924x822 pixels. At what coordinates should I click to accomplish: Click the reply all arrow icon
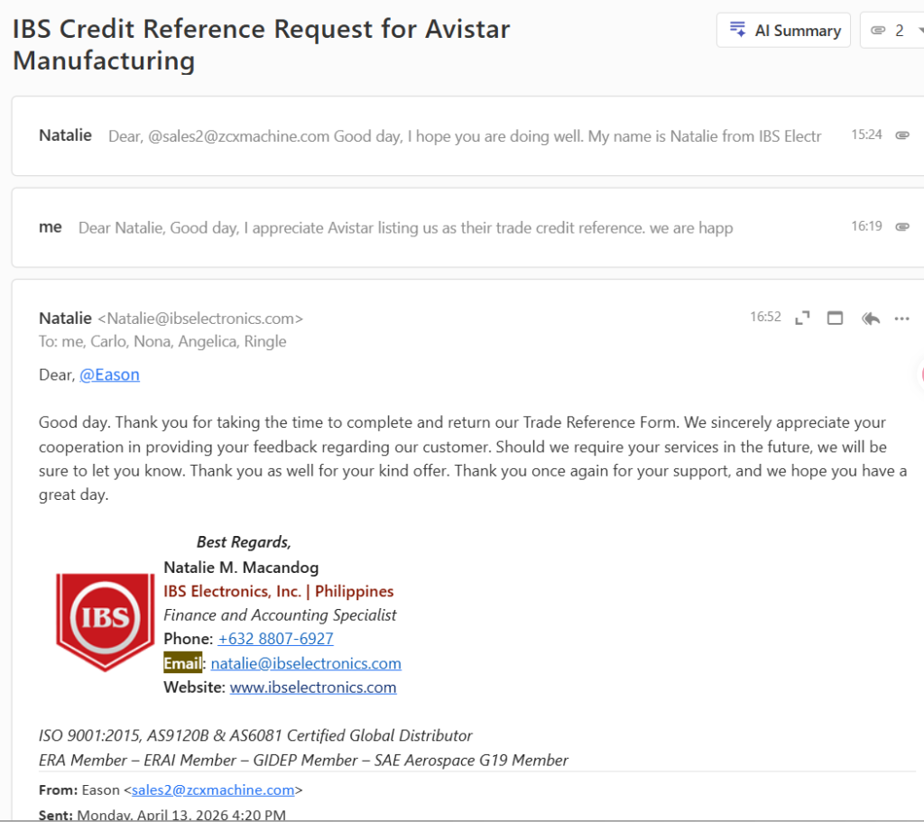click(870, 318)
